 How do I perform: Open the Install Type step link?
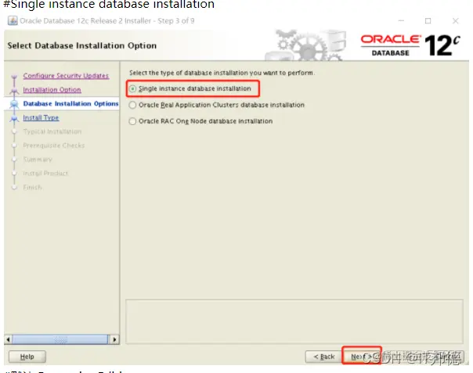[x=41, y=118]
